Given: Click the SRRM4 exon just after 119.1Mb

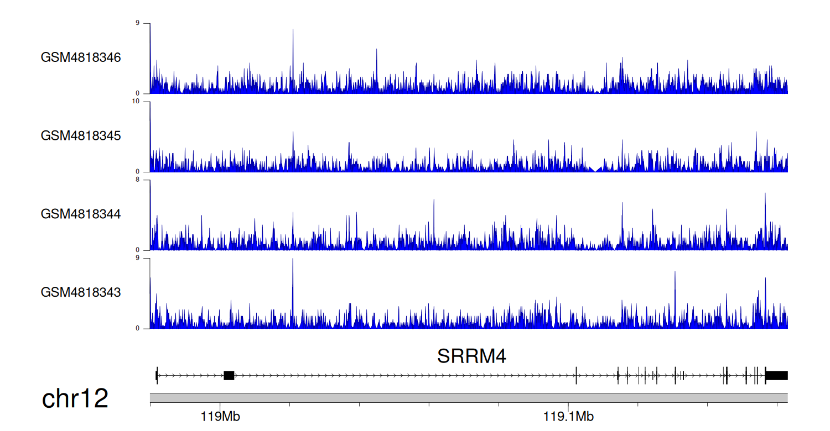Looking at the screenshot, I should [576, 376].
